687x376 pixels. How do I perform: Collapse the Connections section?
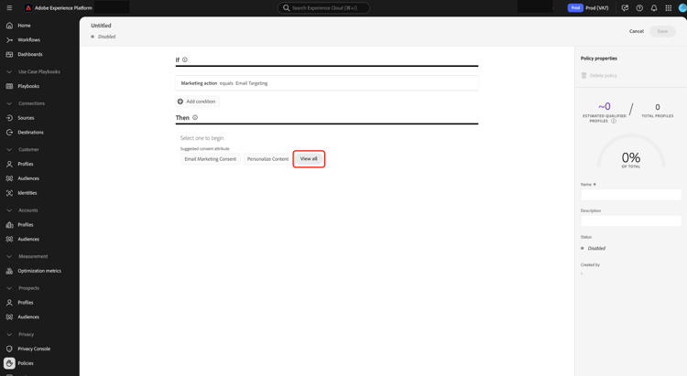(x=9, y=103)
